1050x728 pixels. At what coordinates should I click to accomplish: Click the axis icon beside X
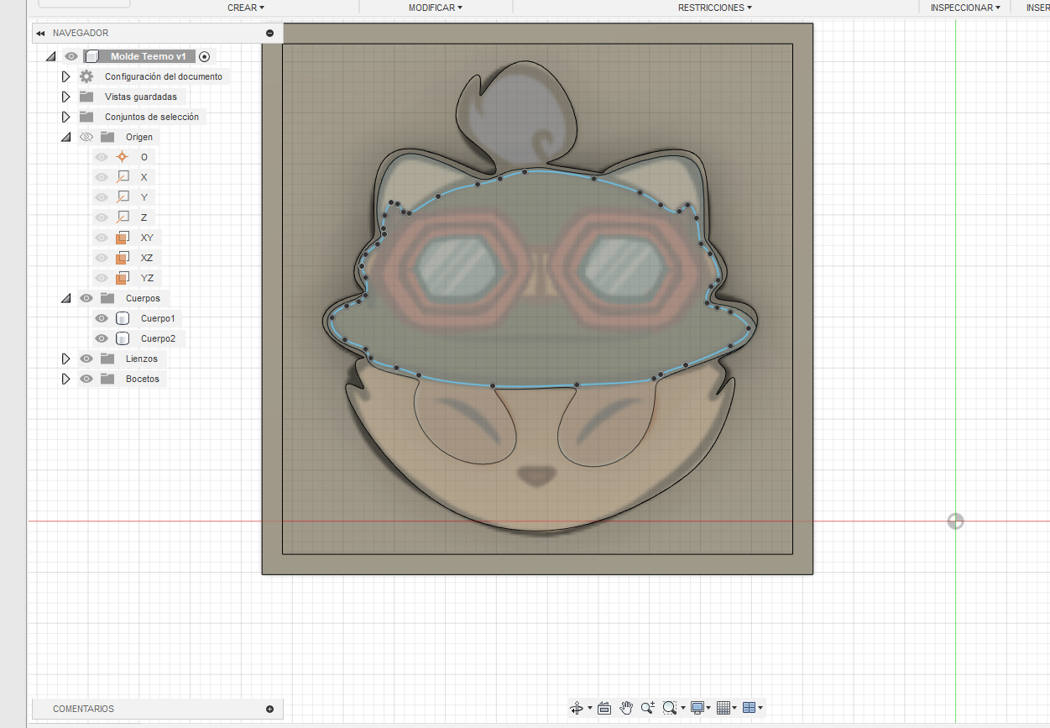point(122,177)
